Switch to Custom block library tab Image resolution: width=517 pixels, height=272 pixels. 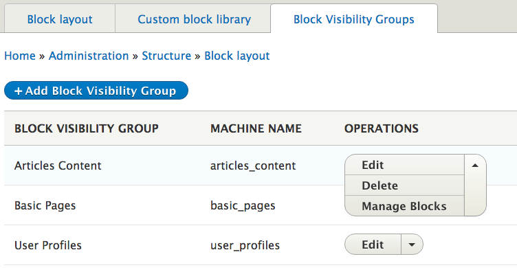(x=194, y=19)
